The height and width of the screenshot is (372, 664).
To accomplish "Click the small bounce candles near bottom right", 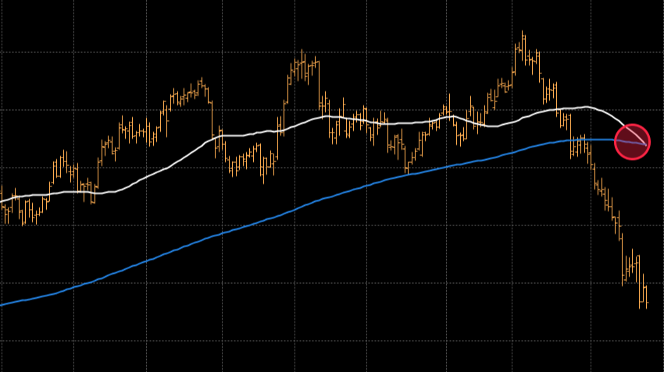I will 634,264.
